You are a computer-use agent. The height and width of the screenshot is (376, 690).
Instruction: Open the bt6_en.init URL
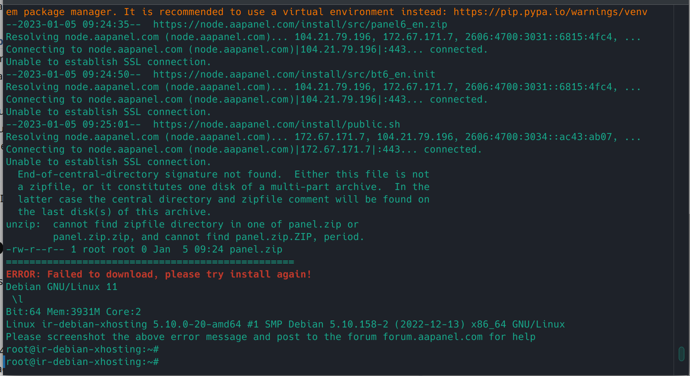tap(294, 75)
